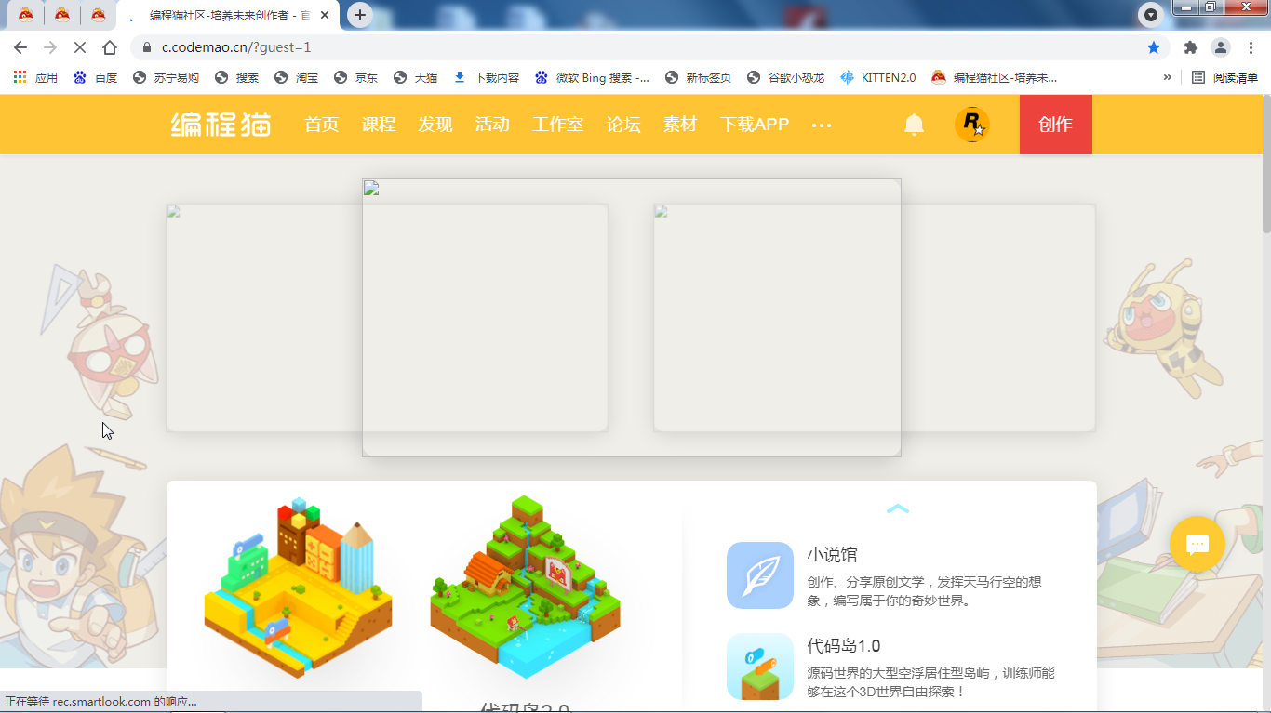Image resolution: width=1271 pixels, height=713 pixels.
Task: Click the address bar URL field
Action: [651, 47]
